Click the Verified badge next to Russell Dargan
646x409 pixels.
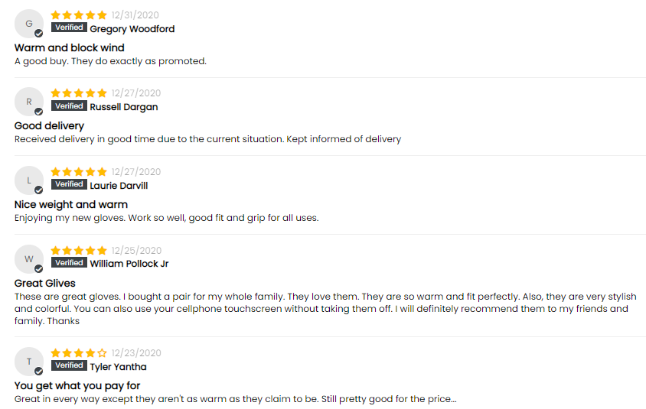[69, 105]
